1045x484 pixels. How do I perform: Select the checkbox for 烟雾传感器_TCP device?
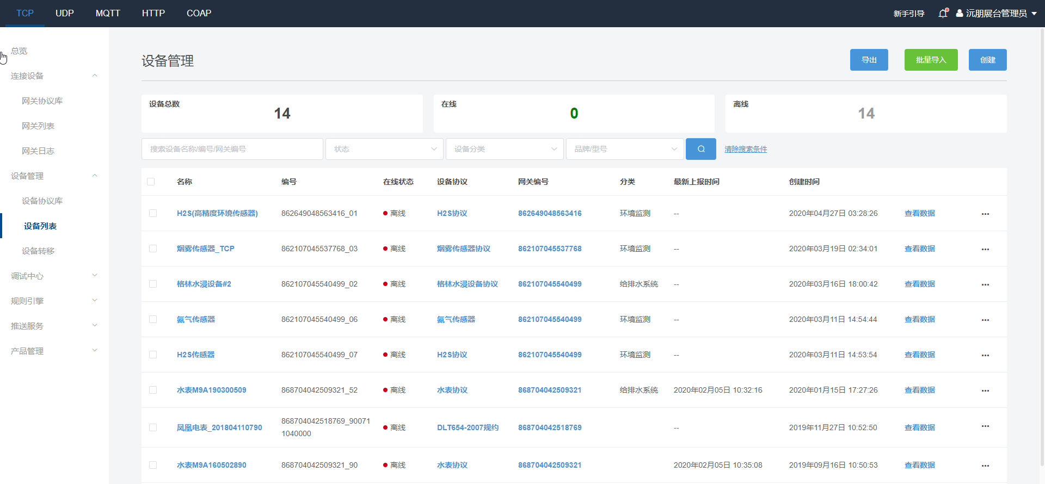click(x=153, y=249)
